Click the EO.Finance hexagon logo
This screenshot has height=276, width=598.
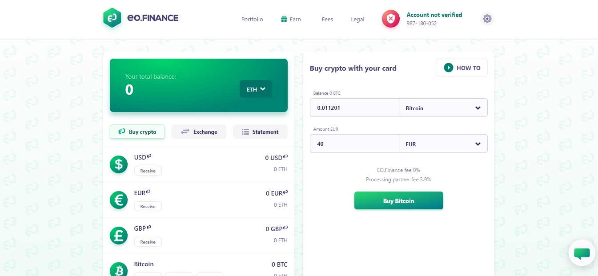coord(112,18)
